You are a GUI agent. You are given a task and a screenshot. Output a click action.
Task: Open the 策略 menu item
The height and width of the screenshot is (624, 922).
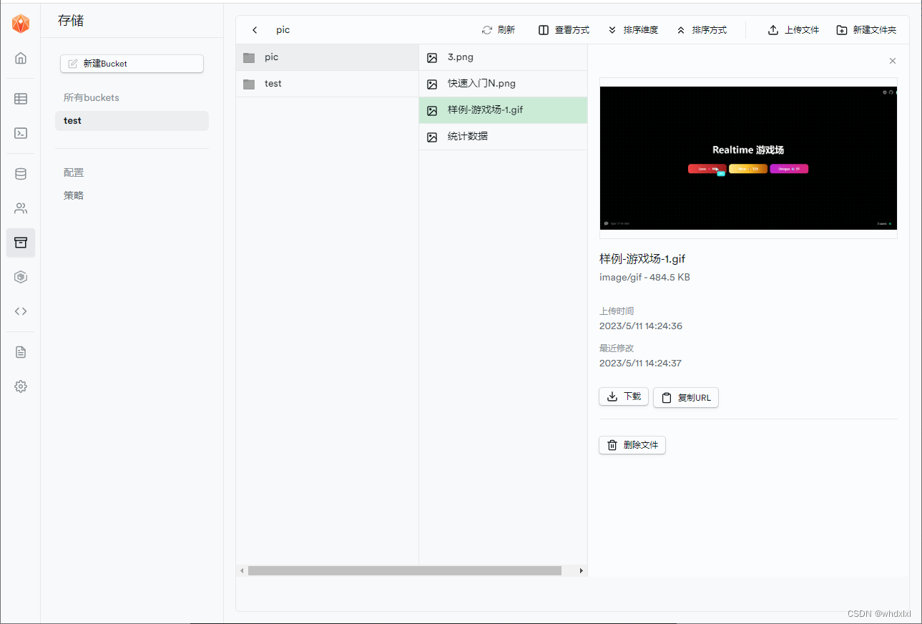74,195
